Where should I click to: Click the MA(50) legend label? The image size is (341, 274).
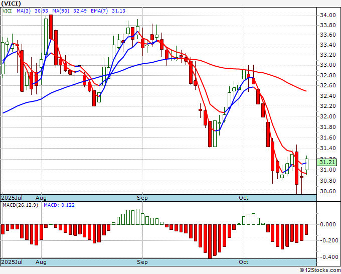pyautogui.click(x=61, y=11)
